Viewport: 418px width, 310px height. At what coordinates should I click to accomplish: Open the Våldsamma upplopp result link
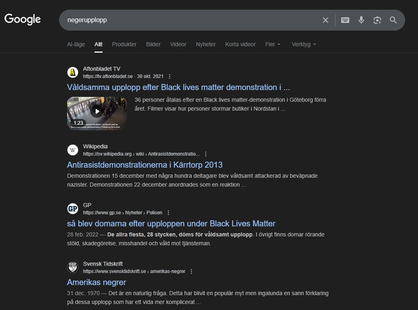(178, 87)
